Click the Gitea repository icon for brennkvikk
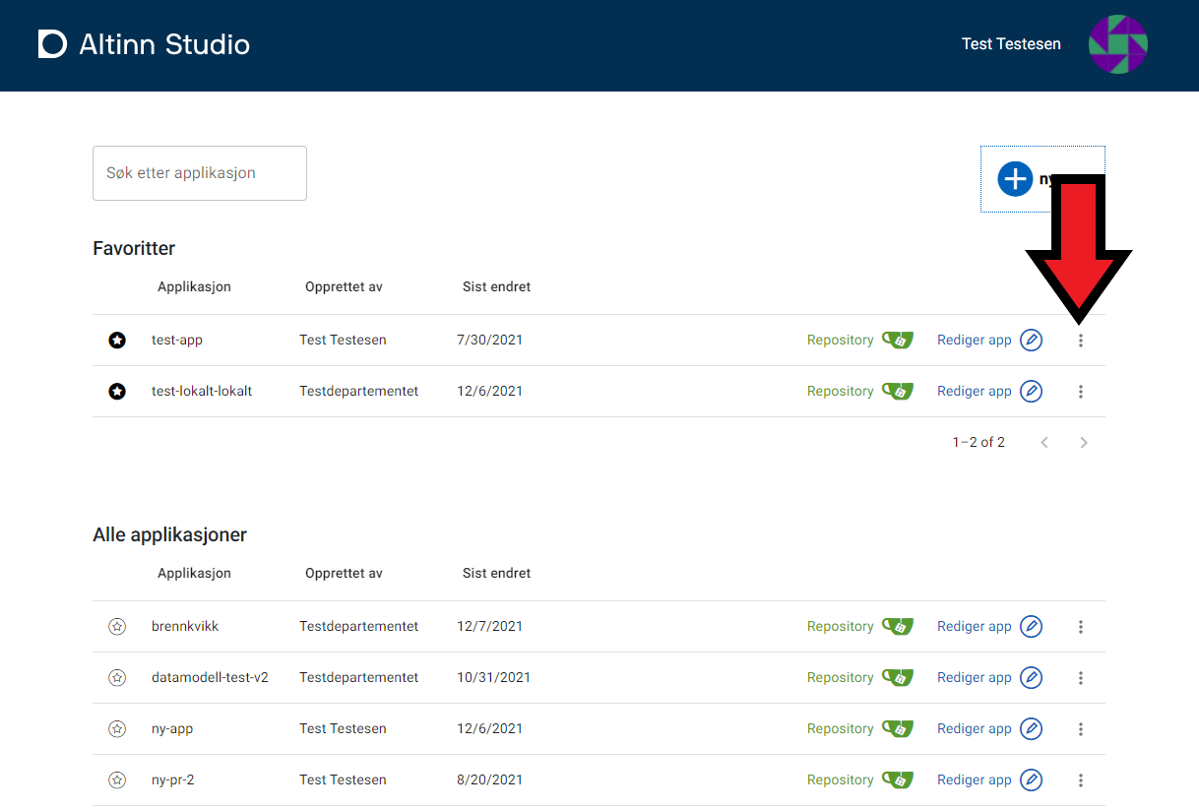1199x809 pixels. coord(897,626)
